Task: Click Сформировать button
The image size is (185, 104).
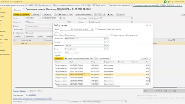Action: tap(103, 58)
